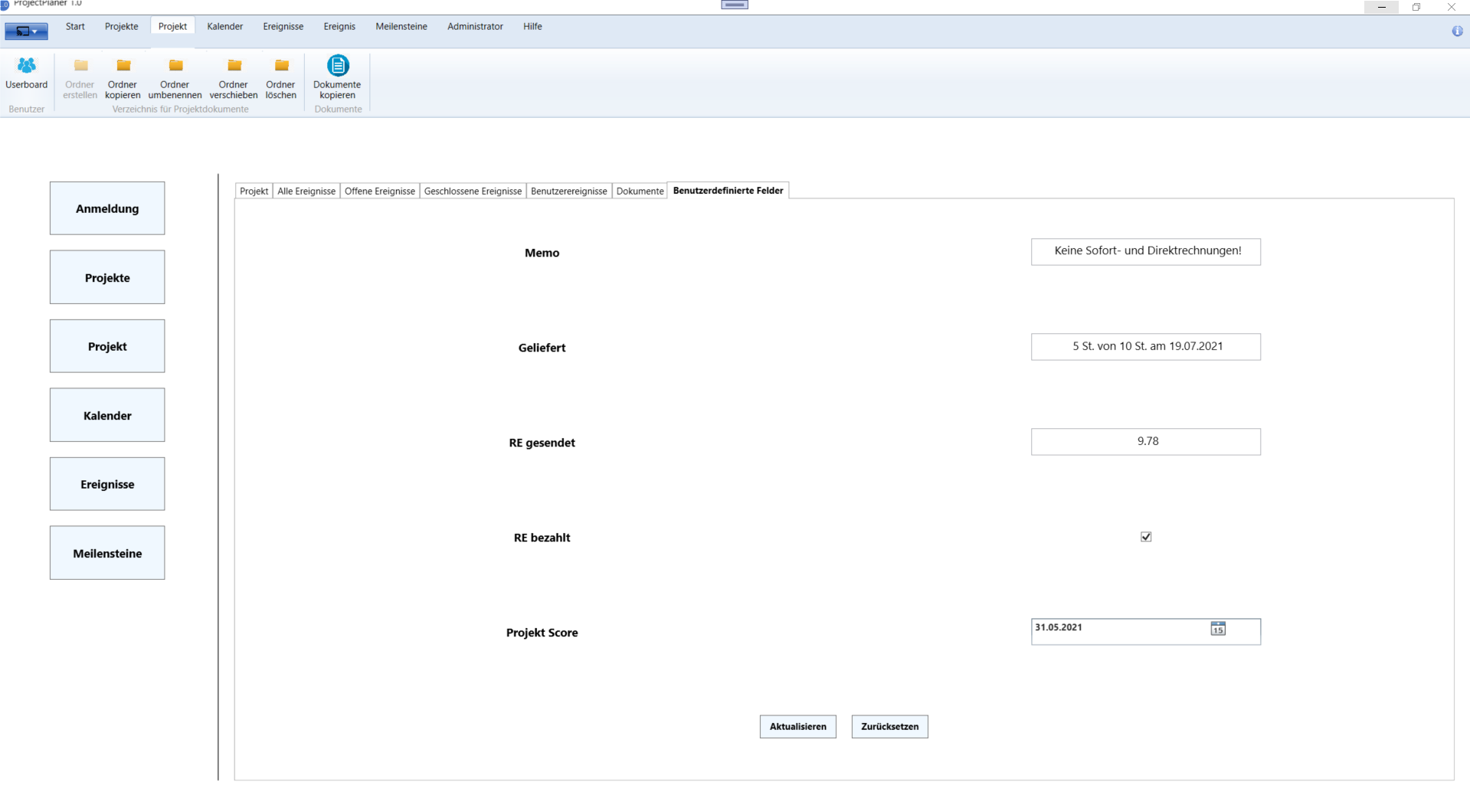This screenshot has height=795, width=1470.
Task: Click title bar center handle icon
Action: click(x=735, y=5)
